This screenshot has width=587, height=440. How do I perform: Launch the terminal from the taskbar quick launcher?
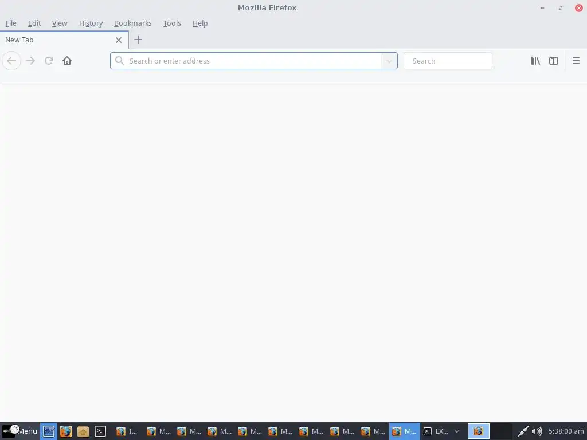tap(100, 431)
